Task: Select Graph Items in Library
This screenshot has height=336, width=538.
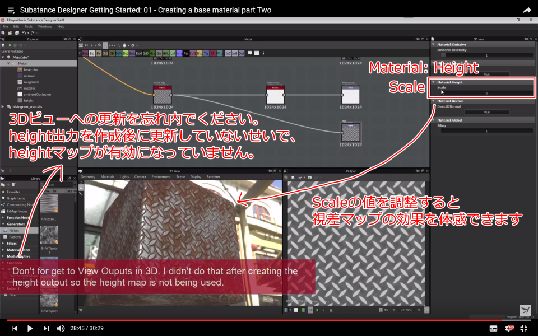Action: tap(16, 198)
